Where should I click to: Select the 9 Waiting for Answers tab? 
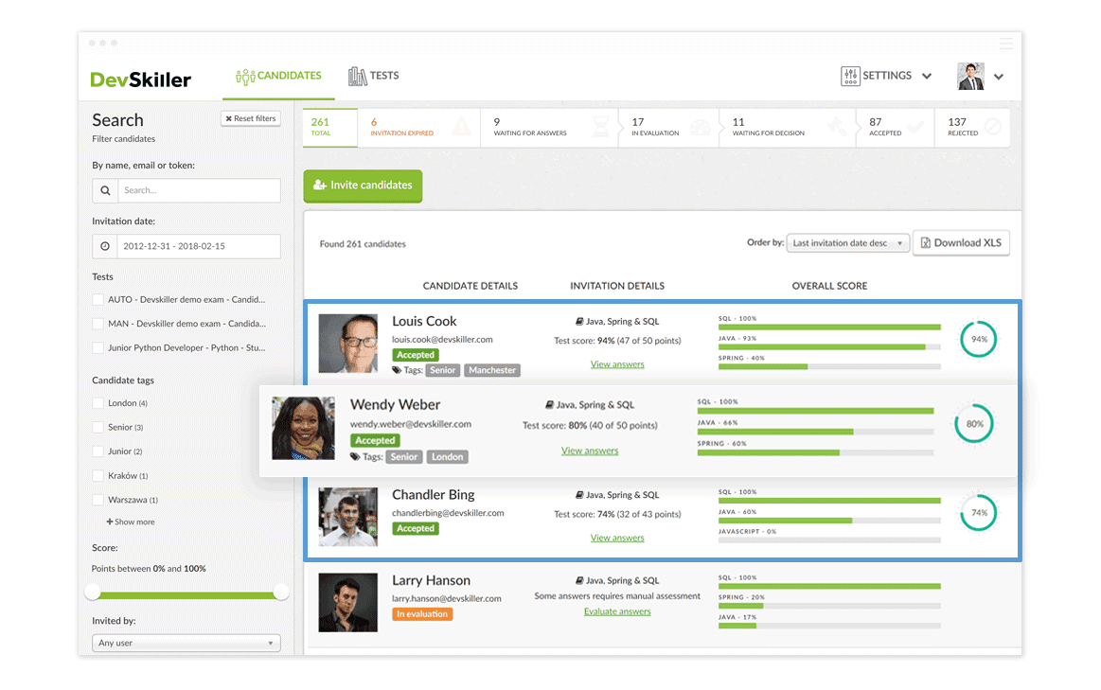550,127
